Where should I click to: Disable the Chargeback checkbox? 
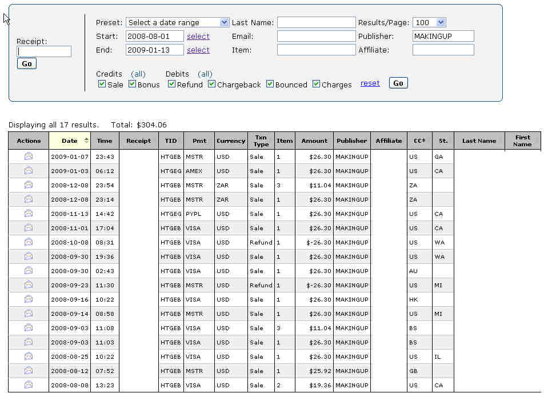[x=211, y=84]
